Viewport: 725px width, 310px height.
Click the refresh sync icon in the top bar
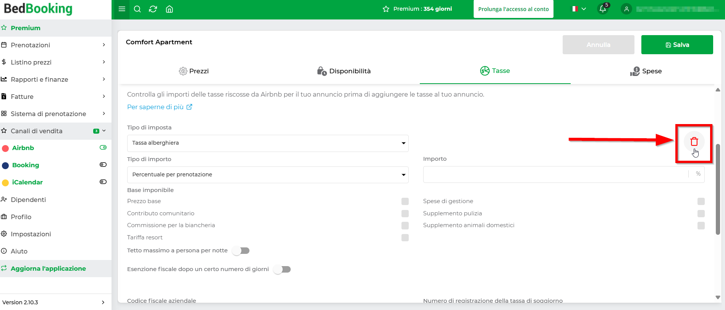(x=153, y=9)
